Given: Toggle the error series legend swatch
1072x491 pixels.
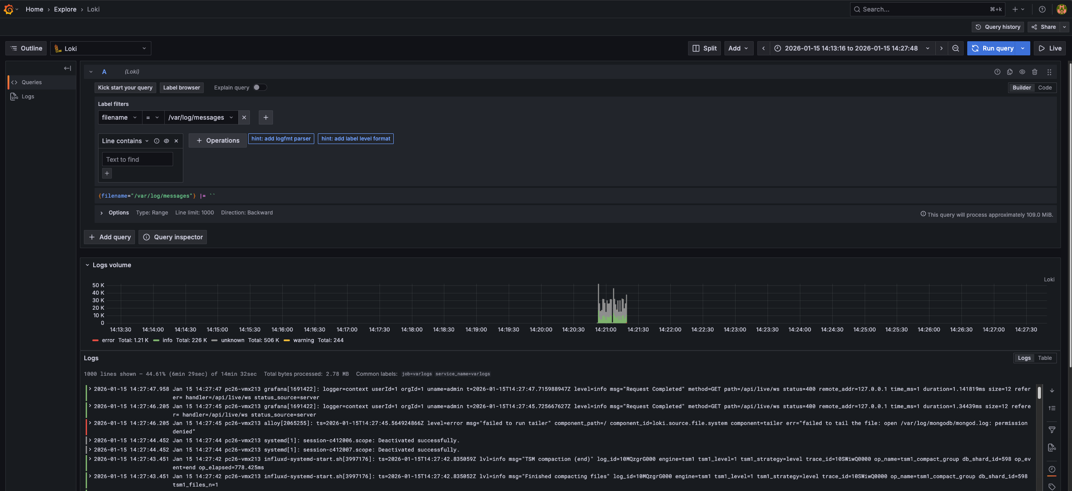Looking at the screenshot, I should pyautogui.click(x=95, y=340).
